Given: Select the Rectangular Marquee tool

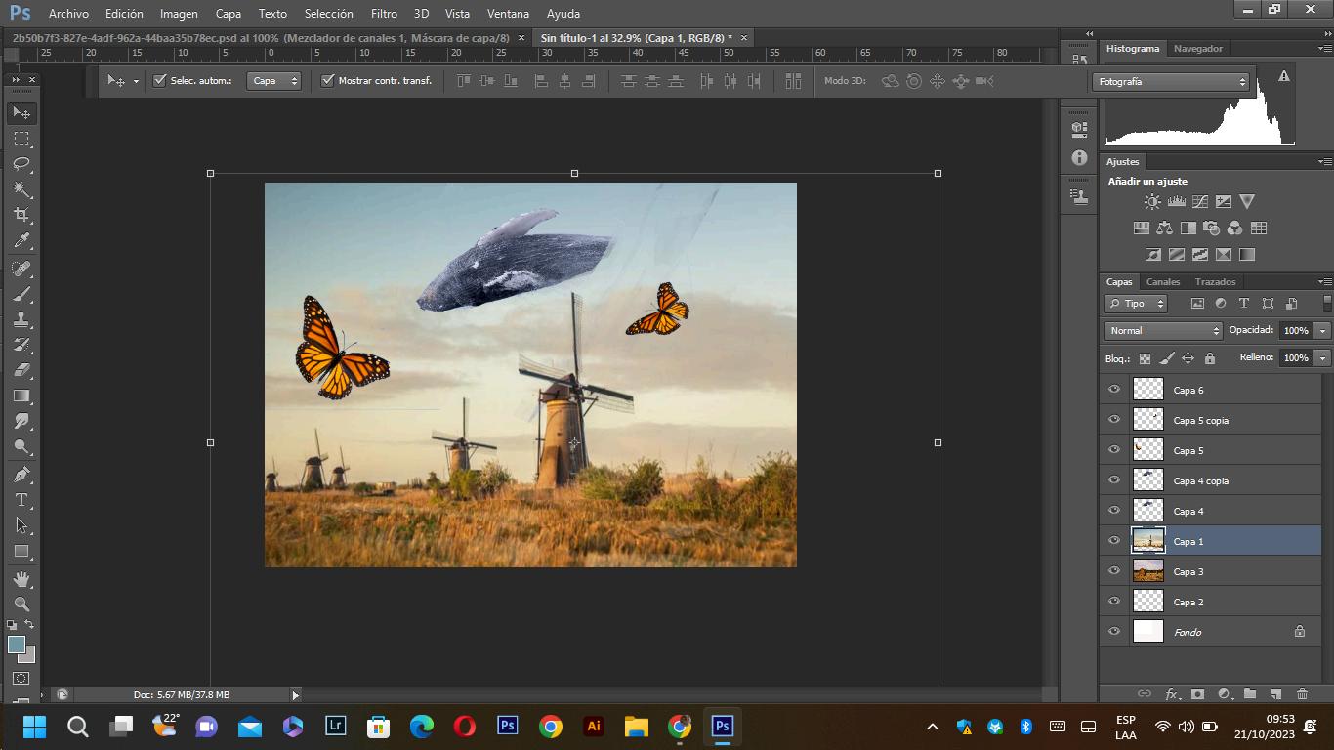Looking at the screenshot, I should tap(21, 139).
